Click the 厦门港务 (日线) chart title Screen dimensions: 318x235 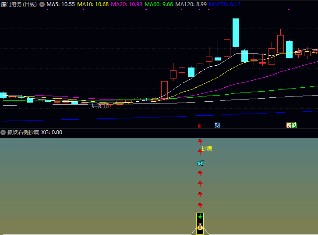tap(18, 4)
